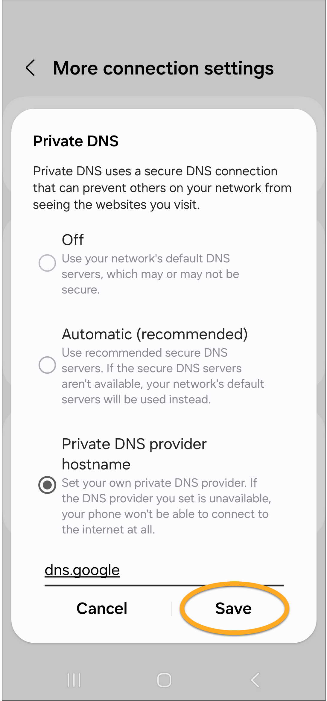Screen dimensions: 327x701
Task: Select the Off radio button
Action: coord(47,263)
